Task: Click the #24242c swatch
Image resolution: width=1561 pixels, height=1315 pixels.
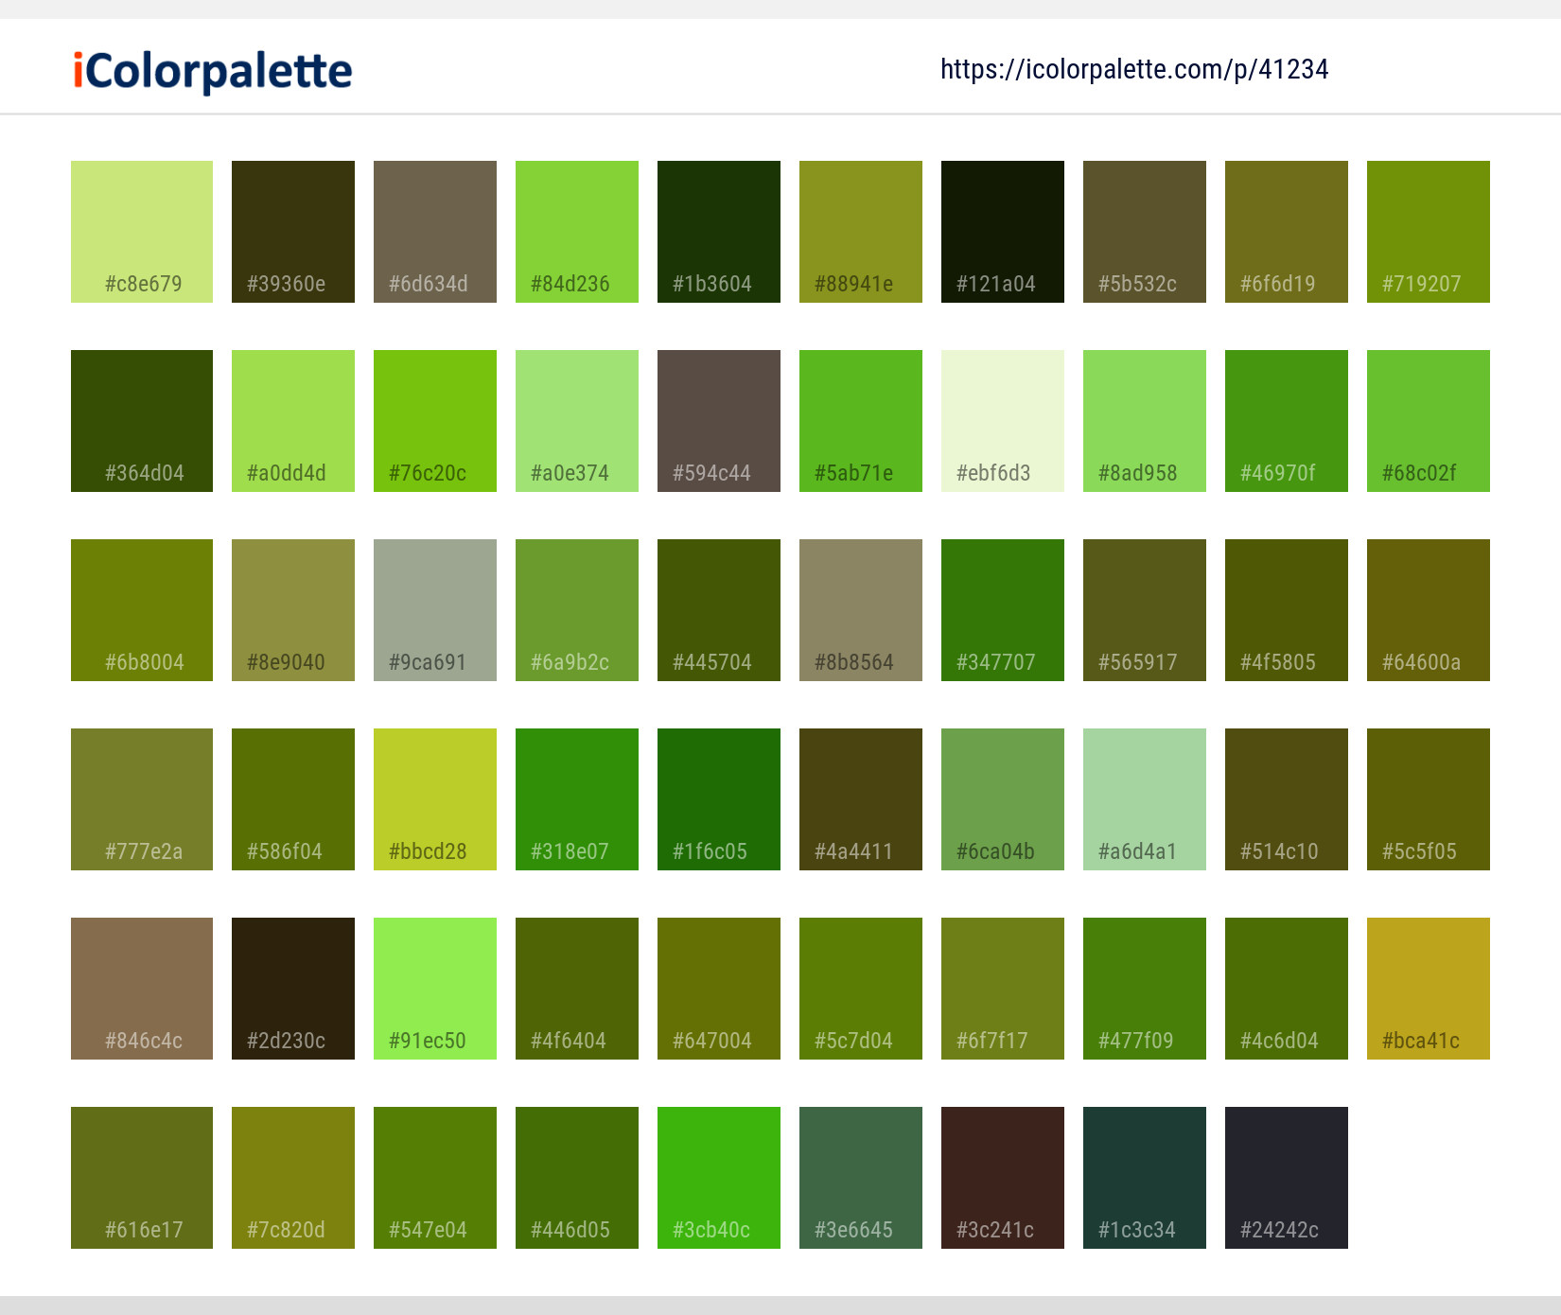Action: pyautogui.click(x=1287, y=1178)
